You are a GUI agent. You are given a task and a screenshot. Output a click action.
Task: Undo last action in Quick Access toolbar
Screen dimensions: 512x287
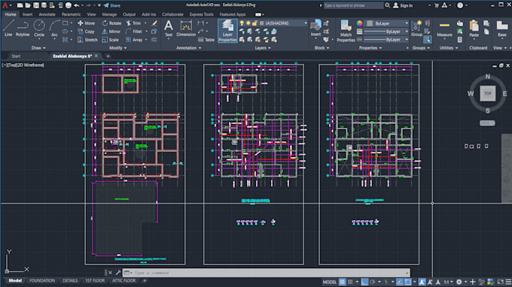coord(76,5)
